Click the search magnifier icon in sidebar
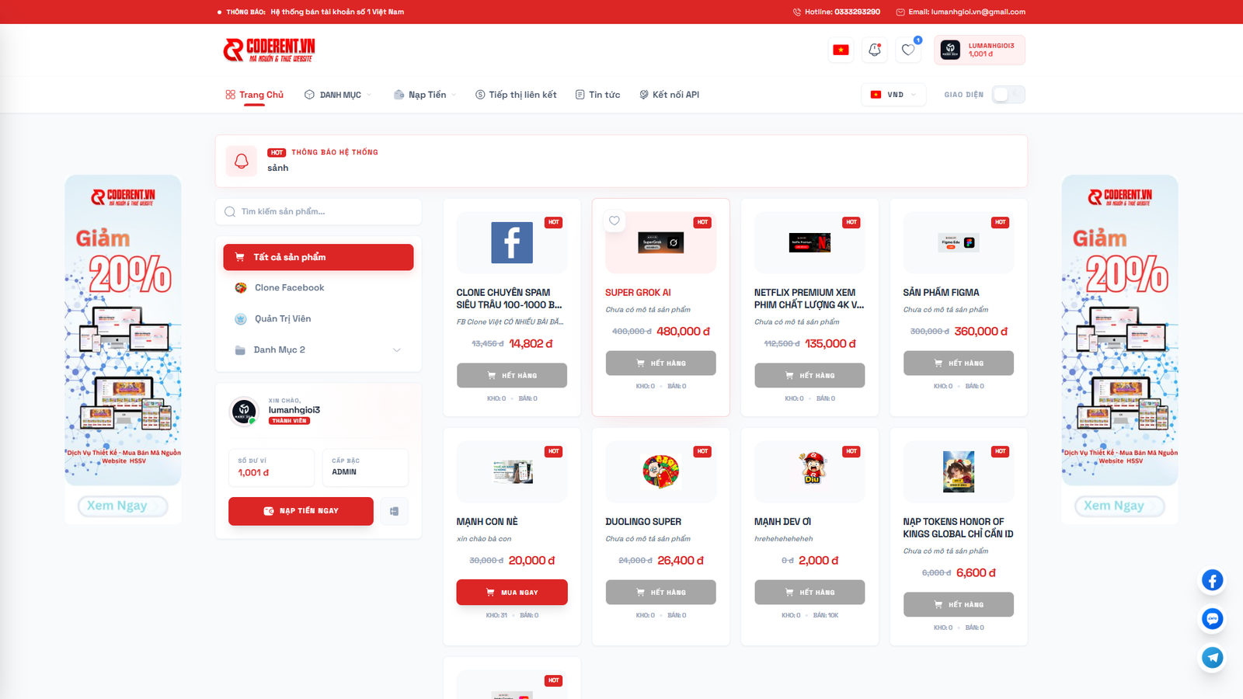 [230, 211]
